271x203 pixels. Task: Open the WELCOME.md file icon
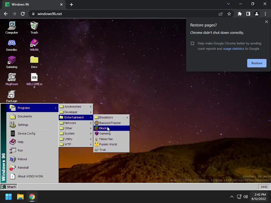coord(34,80)
